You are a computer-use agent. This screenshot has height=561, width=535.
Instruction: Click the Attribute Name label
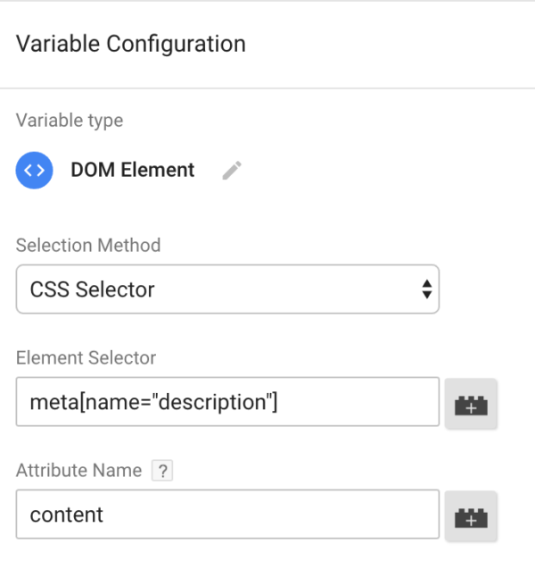[x=79, y=470]
